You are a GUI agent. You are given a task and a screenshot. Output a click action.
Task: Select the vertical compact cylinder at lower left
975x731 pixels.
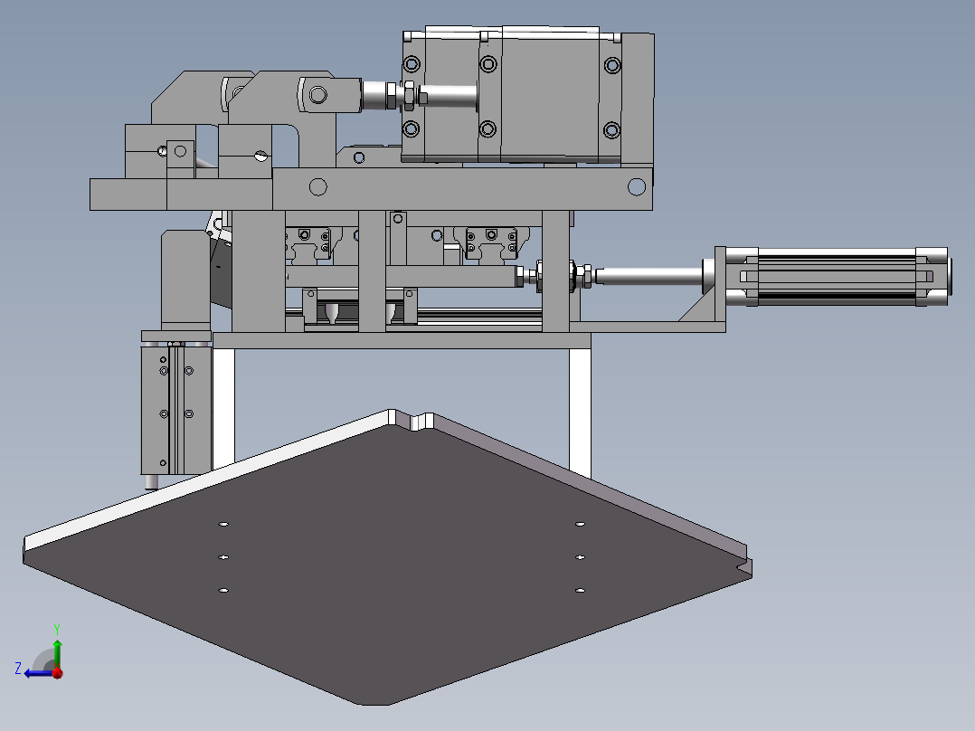pos(176,409)
